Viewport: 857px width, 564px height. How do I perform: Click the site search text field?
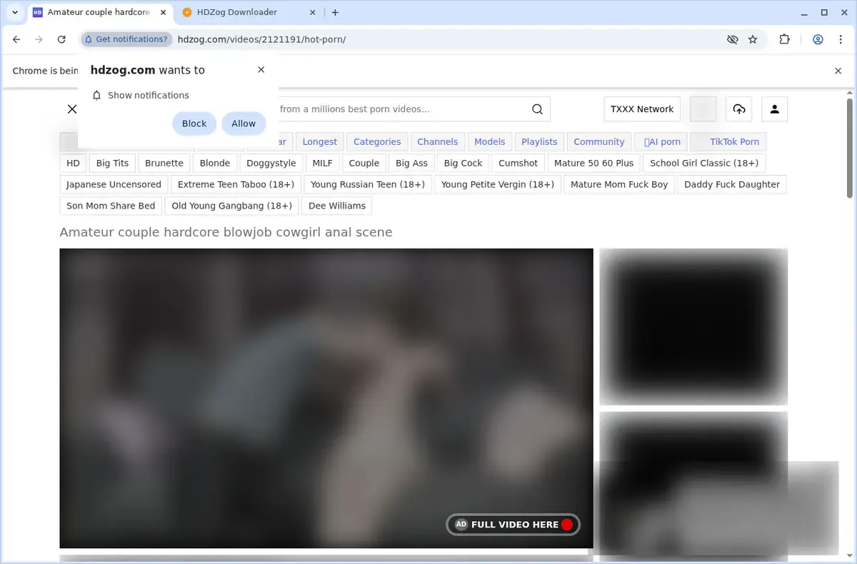point(400,109)
